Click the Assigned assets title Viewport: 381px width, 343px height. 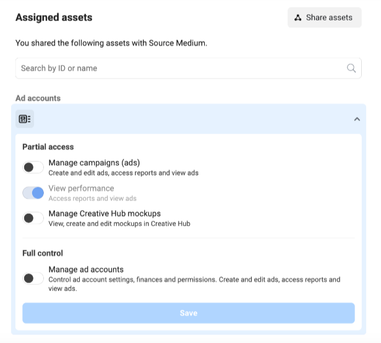coord(54,17)
